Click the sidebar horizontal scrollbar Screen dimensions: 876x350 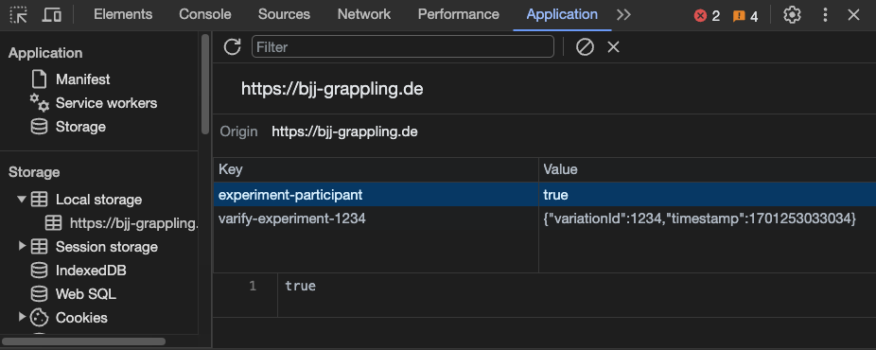83,341
